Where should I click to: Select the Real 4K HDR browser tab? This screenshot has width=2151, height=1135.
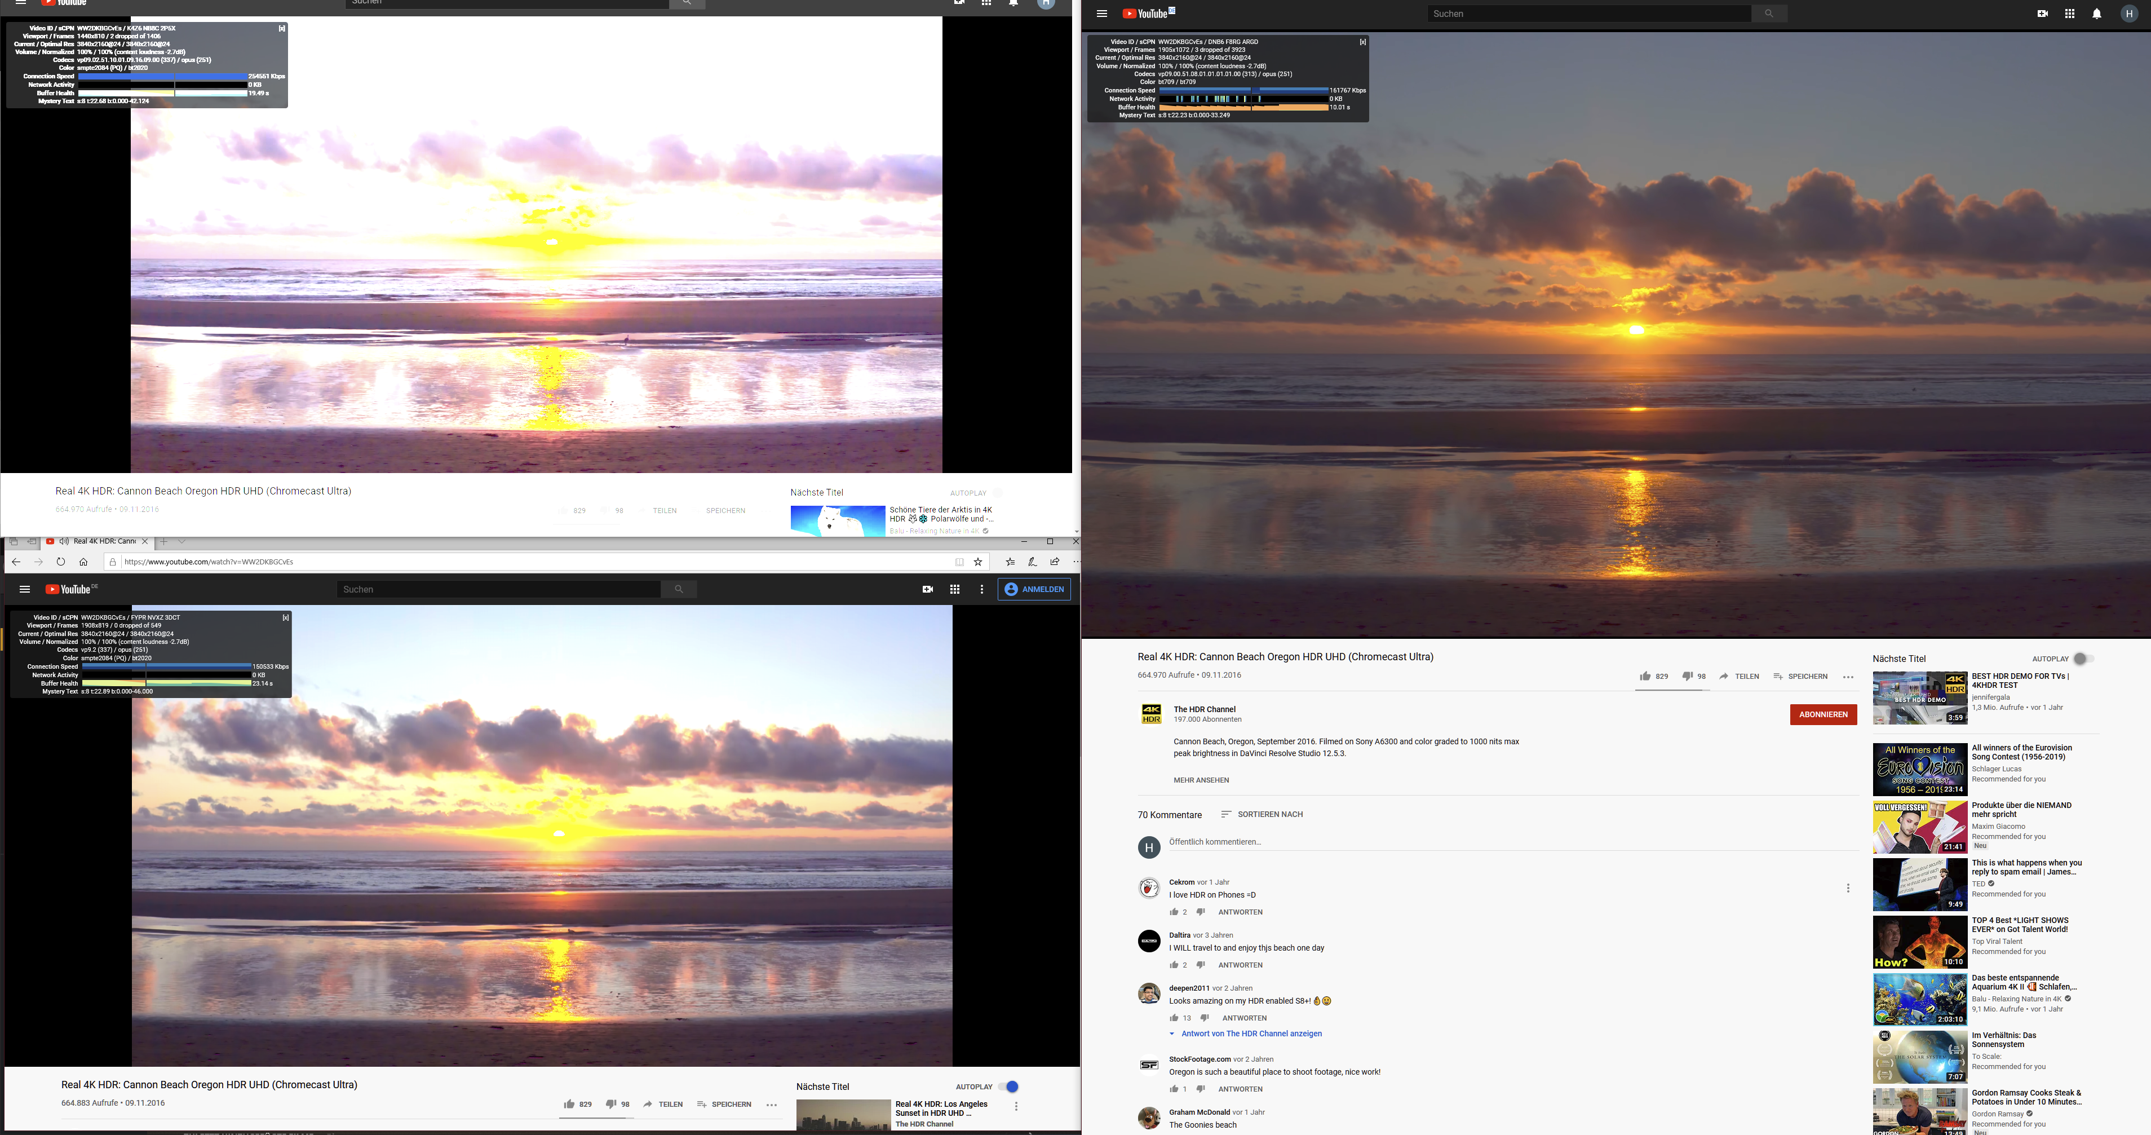100,541
